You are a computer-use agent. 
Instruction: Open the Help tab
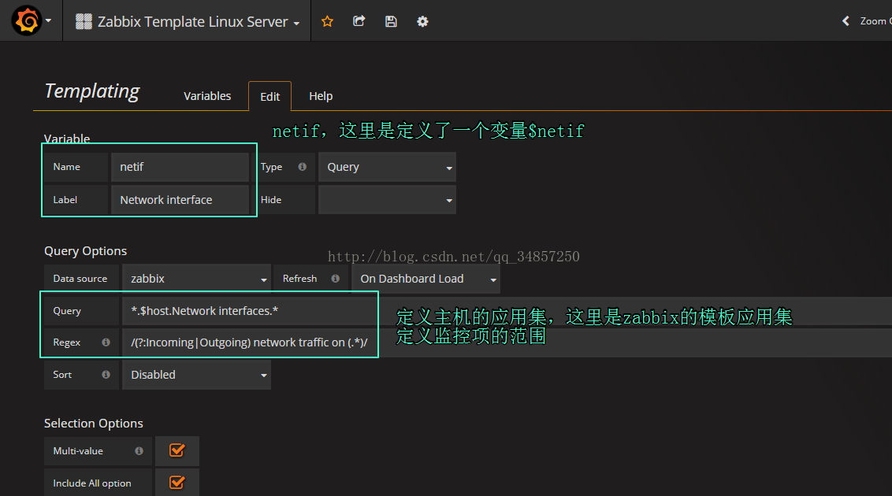pyautogui.click(x=321, y=96)
